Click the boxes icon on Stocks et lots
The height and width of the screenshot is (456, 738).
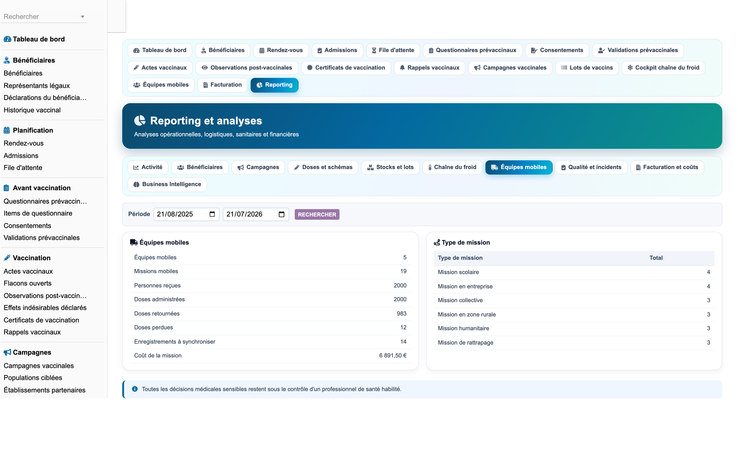pos(371,167)
